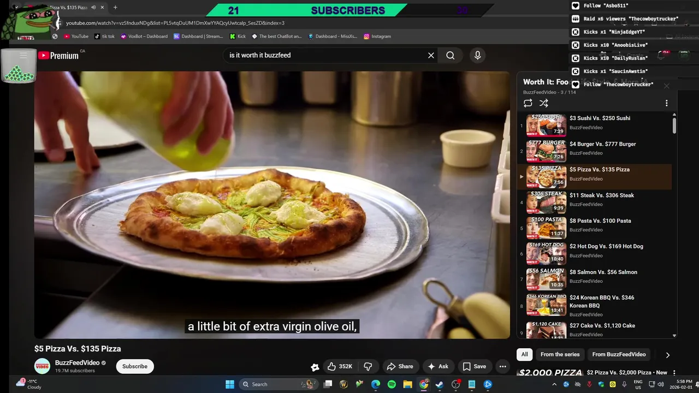Mute the tab using the speaker icon
699x393 pixels.
pos(93,8)
